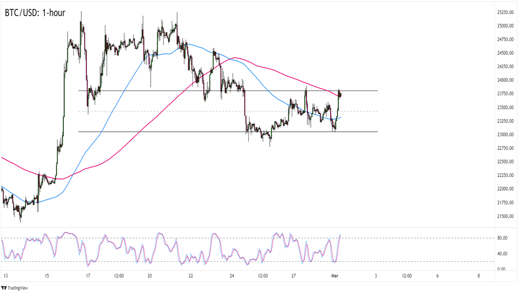Select the 24000.00 price axis label
This screenshot has width=518, height=291.
coord(503,80)
